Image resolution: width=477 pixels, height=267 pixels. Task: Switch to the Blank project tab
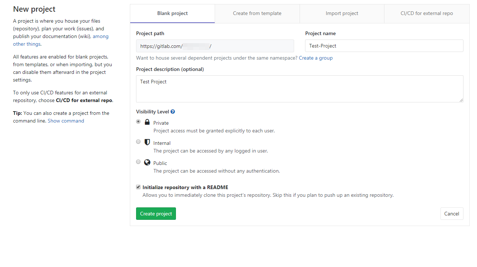(172, 14)
